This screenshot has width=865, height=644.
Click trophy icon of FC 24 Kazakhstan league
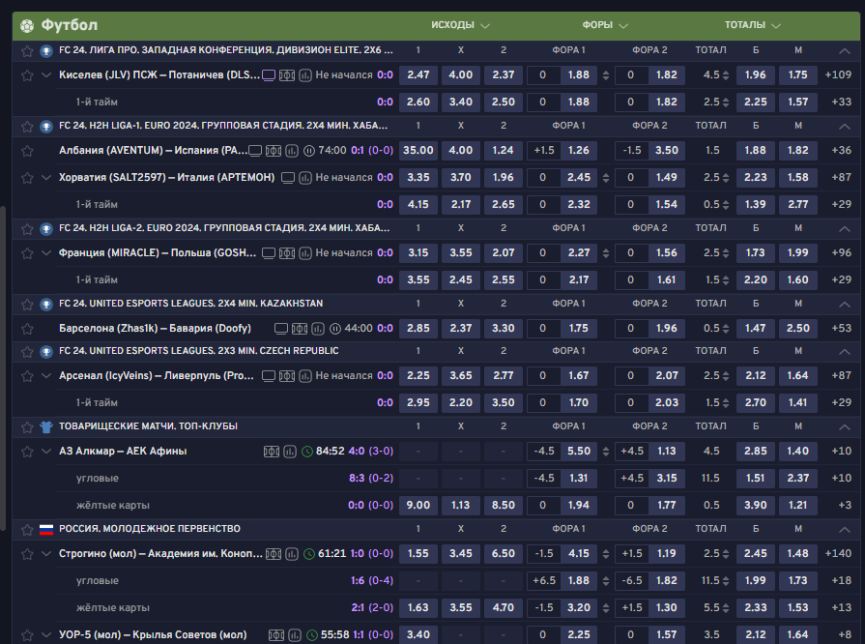tap(45, 304)
